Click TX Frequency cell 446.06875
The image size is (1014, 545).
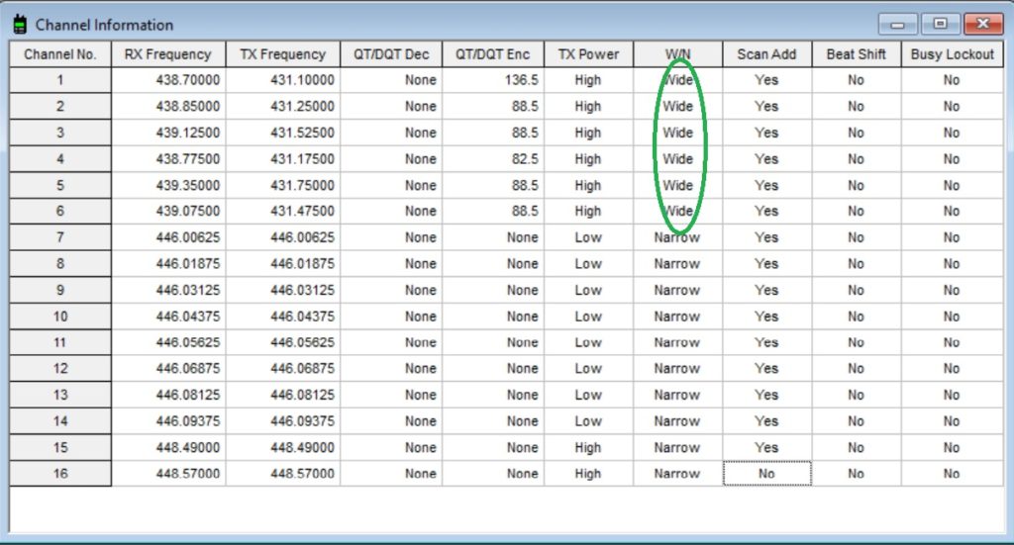tap(283, 368)
